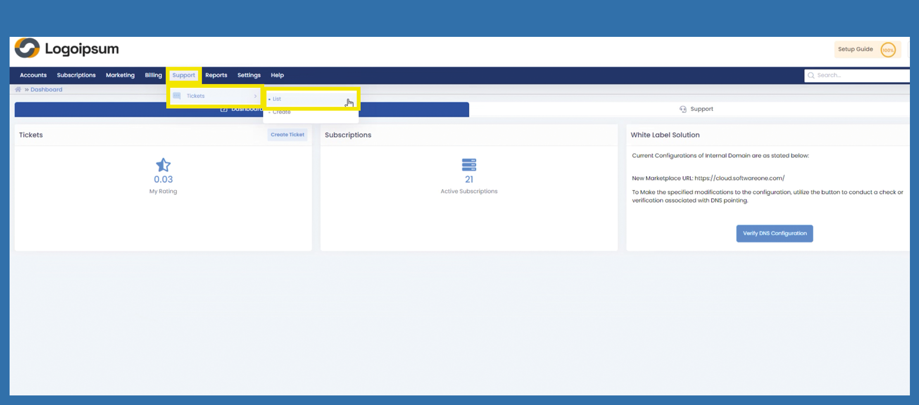919x405 pixels.
Task: Open the Setup Guide
Action: [855, 49]
